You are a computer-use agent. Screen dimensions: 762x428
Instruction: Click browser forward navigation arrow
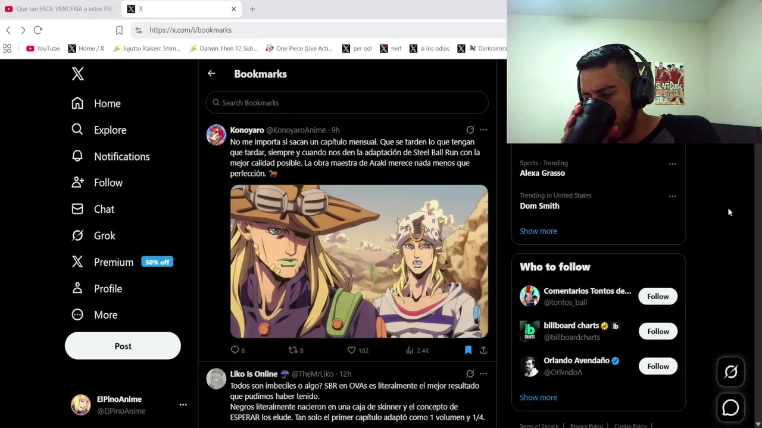[23, 30]
